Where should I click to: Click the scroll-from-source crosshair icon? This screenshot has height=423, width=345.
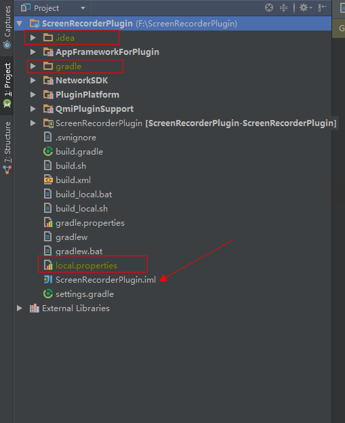(269, 7)
